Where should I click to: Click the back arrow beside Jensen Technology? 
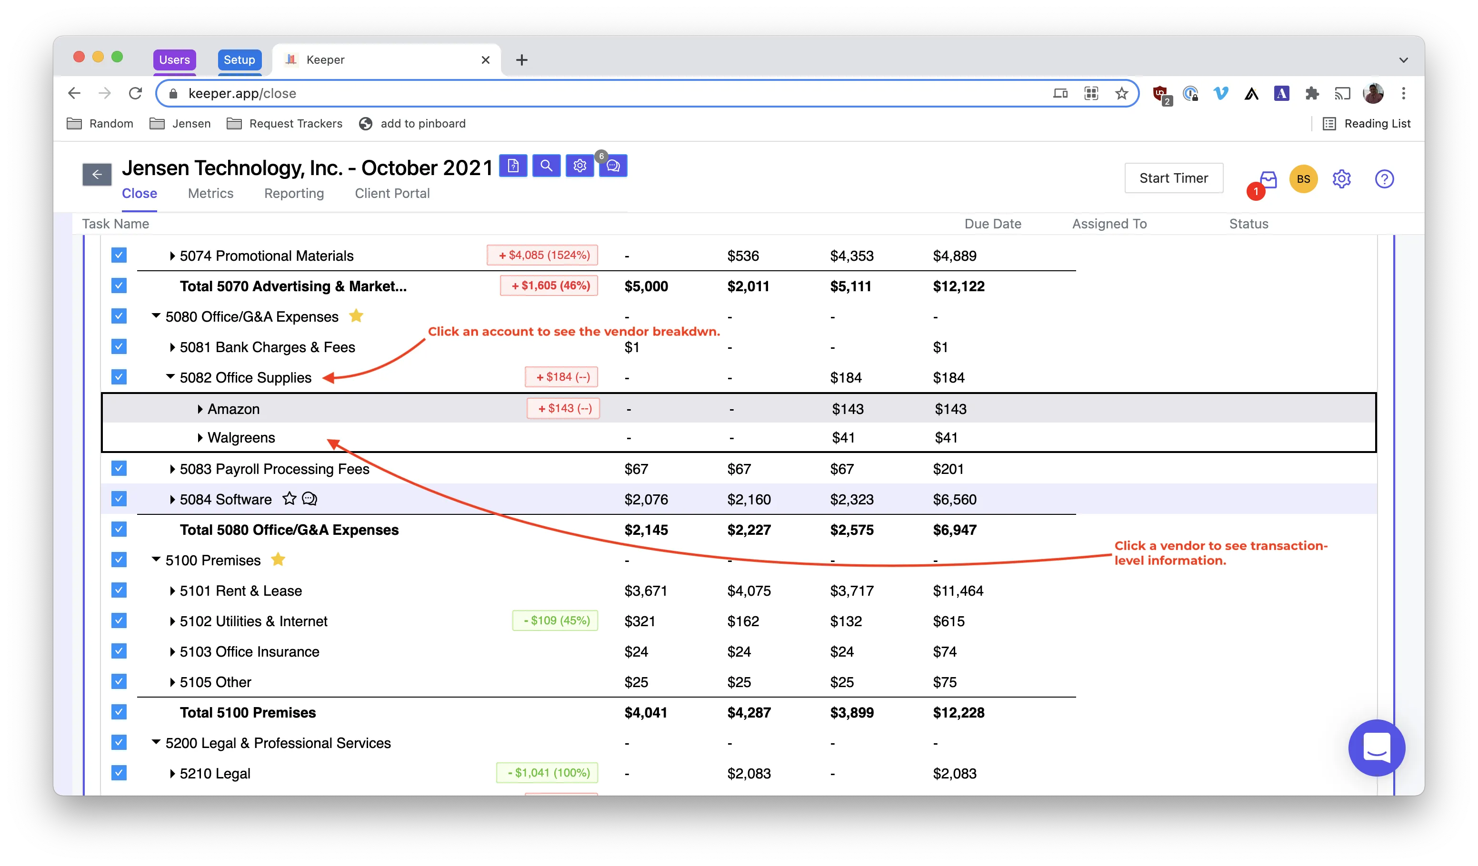pyautogui.click(x=97, y=174)
